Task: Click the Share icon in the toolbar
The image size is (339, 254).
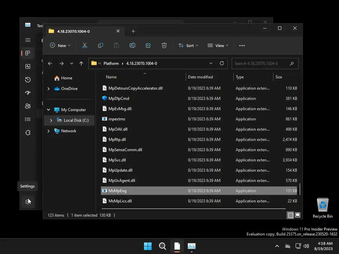Action: (x=148, y=45)
